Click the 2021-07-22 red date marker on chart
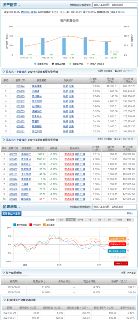This screenshot has height=320, width=138. [x=121, y=263]
